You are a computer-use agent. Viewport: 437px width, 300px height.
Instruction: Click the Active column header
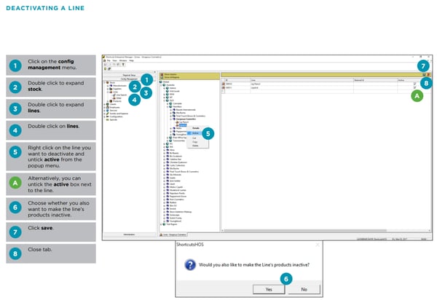click(x=413, y=80)
